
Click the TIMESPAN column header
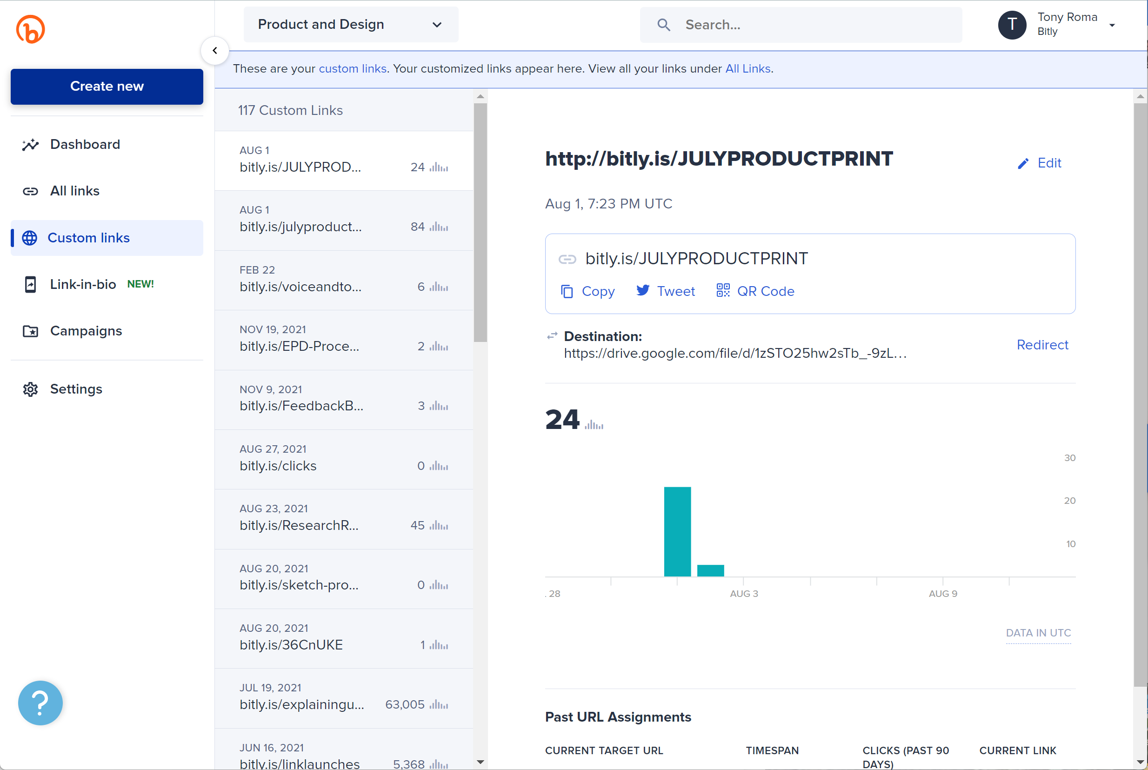(772, 750)
